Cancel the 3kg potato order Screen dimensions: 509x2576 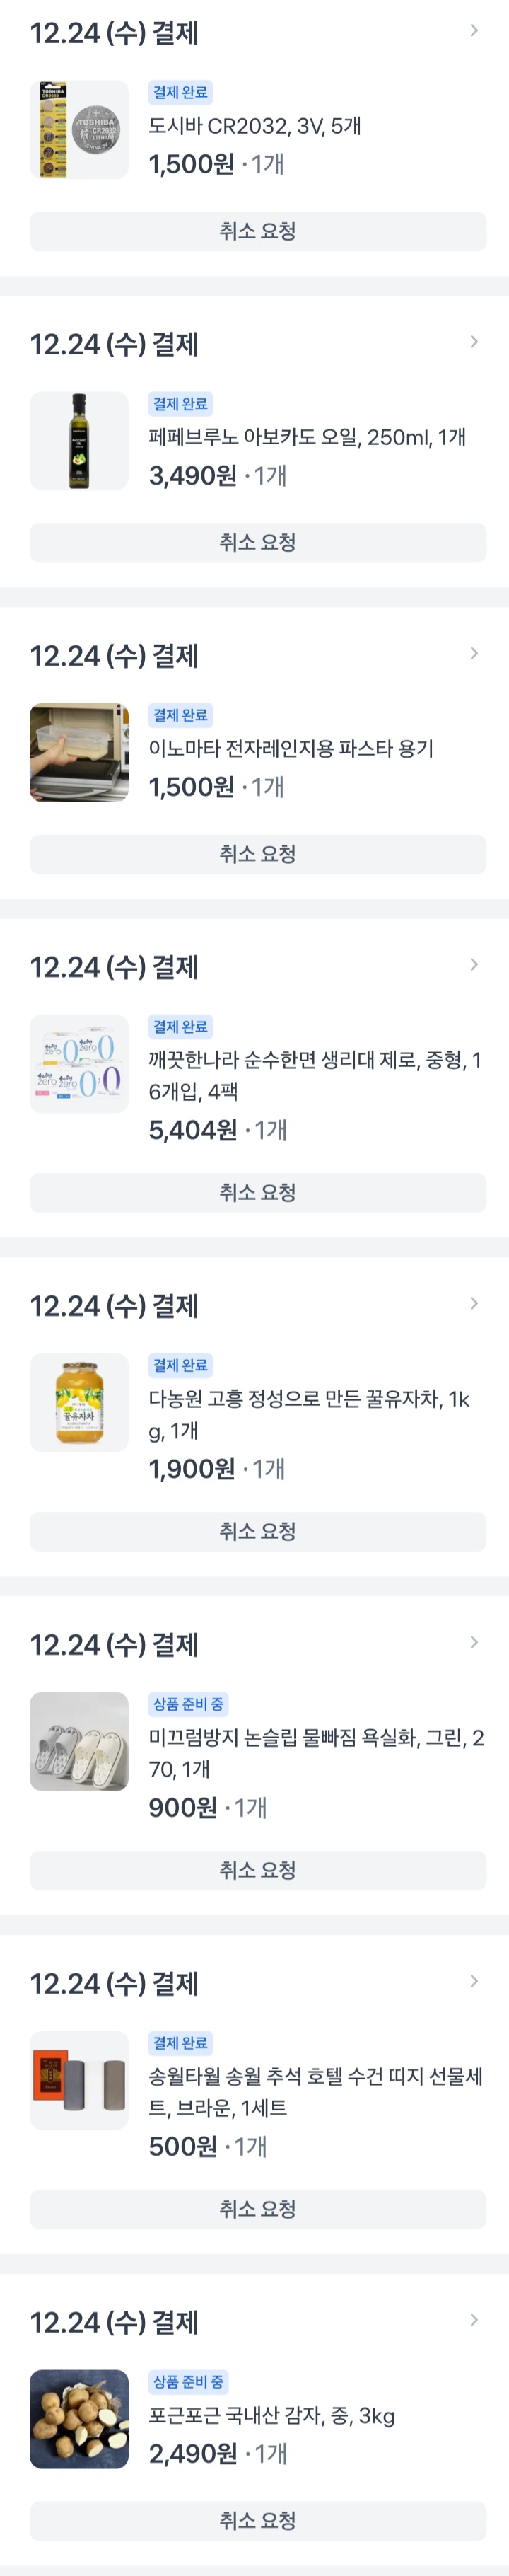pyautogui.click(x=258, y=2520)
